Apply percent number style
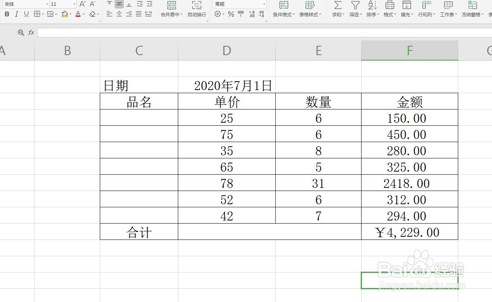Screen dimensions: 492x302 [x=231, y=14]
